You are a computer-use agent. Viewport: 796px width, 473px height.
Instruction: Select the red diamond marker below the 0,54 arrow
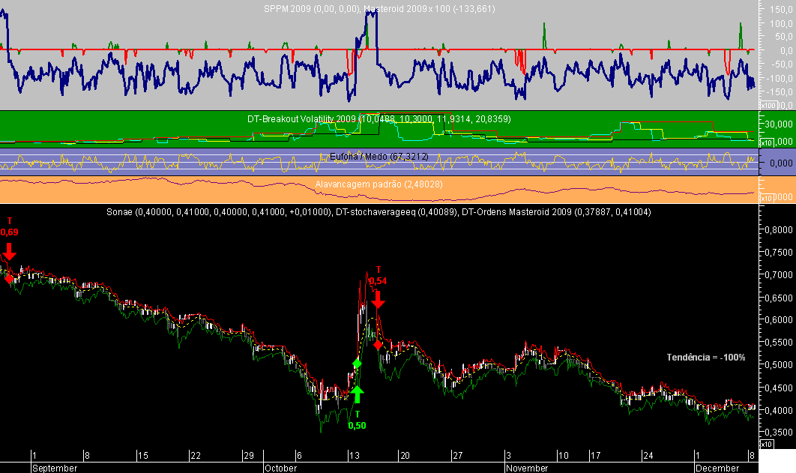378,345
